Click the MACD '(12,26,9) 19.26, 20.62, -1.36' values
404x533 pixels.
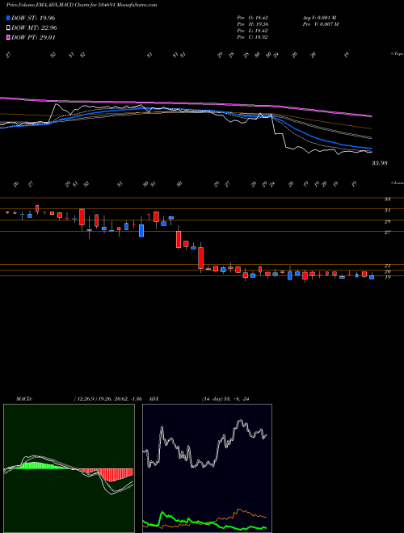pos(107,399)
